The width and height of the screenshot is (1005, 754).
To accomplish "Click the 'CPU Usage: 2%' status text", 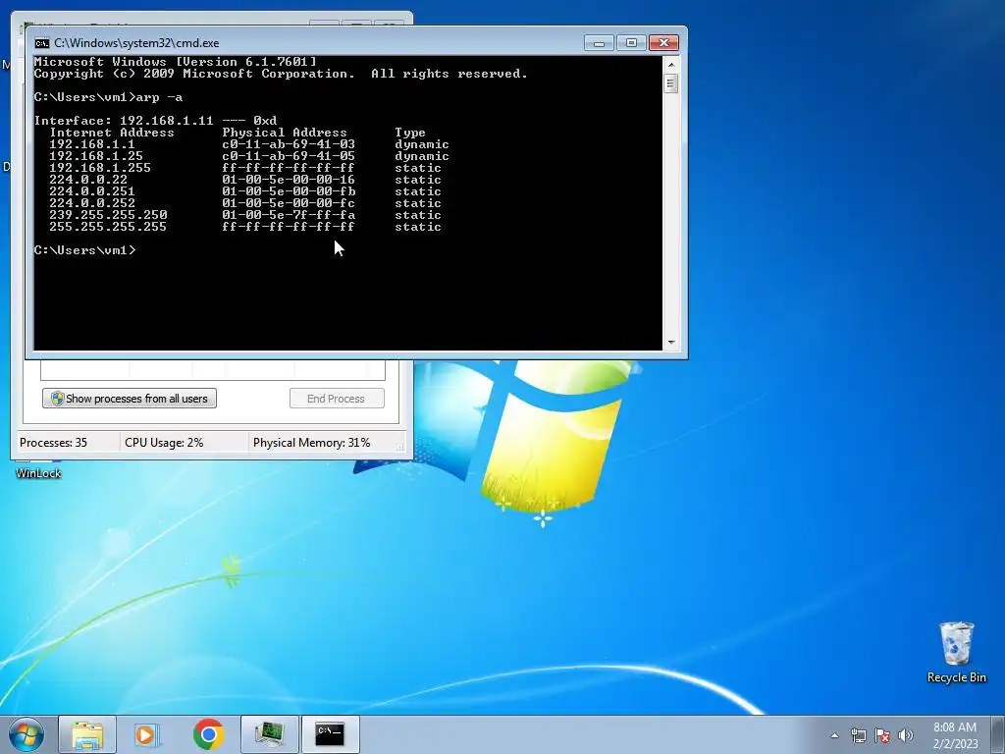I will (164, 443).
